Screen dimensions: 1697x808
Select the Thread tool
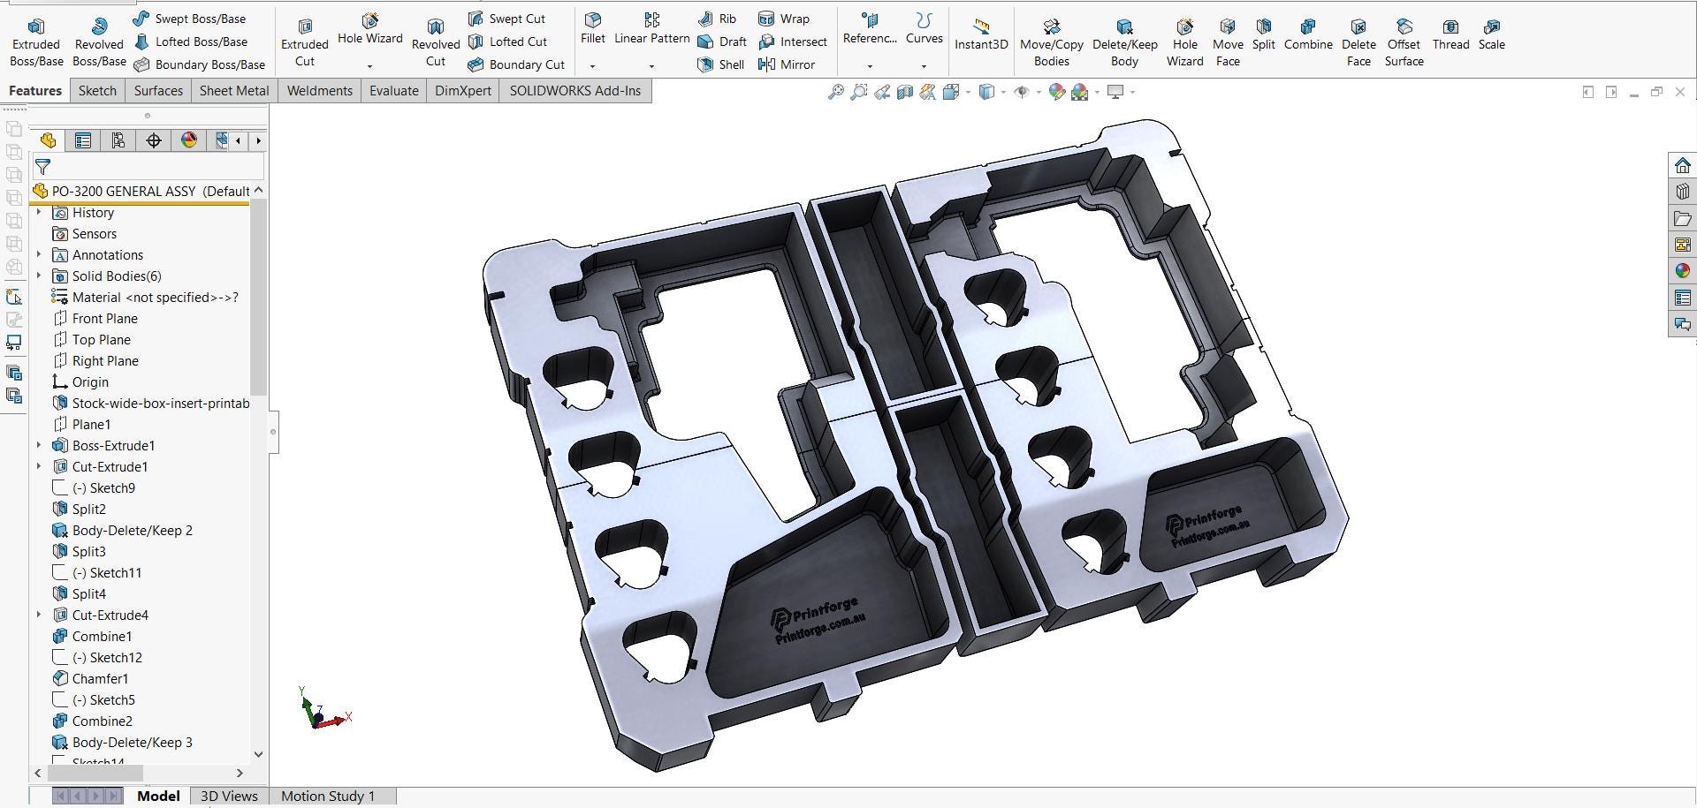[x=1450, y=35]
